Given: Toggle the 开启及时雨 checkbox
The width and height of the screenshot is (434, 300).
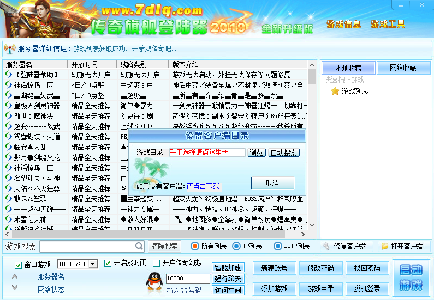Looking at the screenshot, I should [x=108, y=263].
